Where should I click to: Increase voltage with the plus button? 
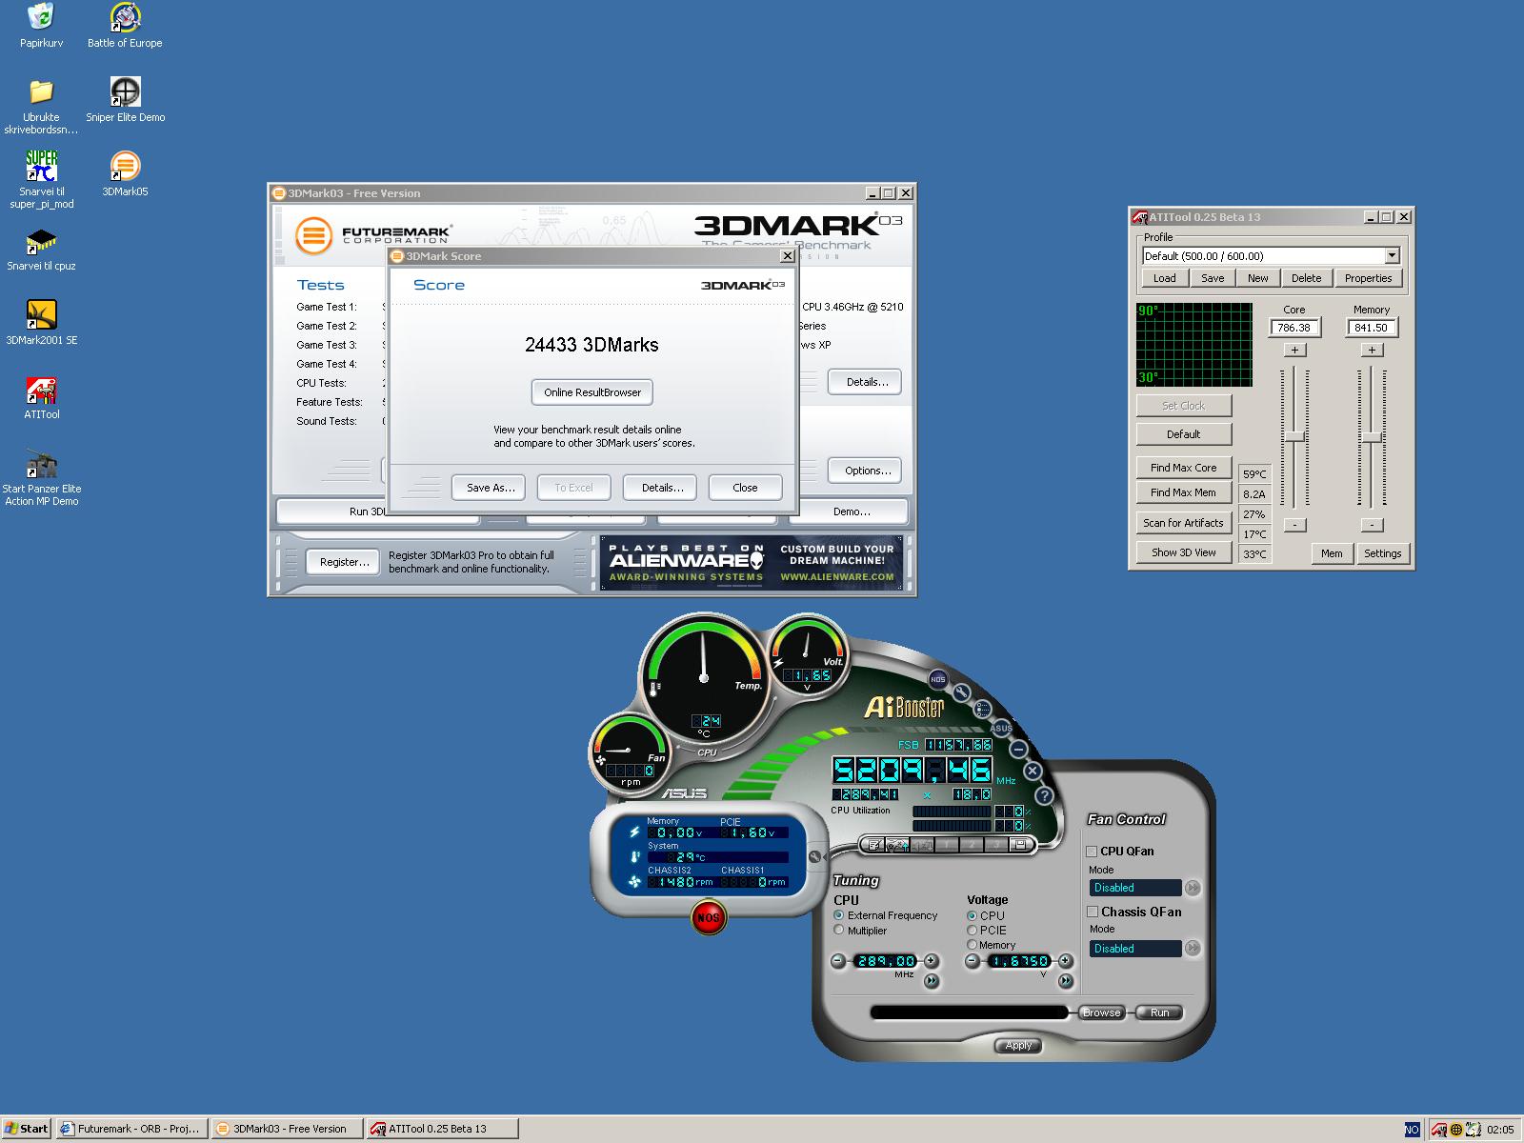click(x=1066, y=961)
